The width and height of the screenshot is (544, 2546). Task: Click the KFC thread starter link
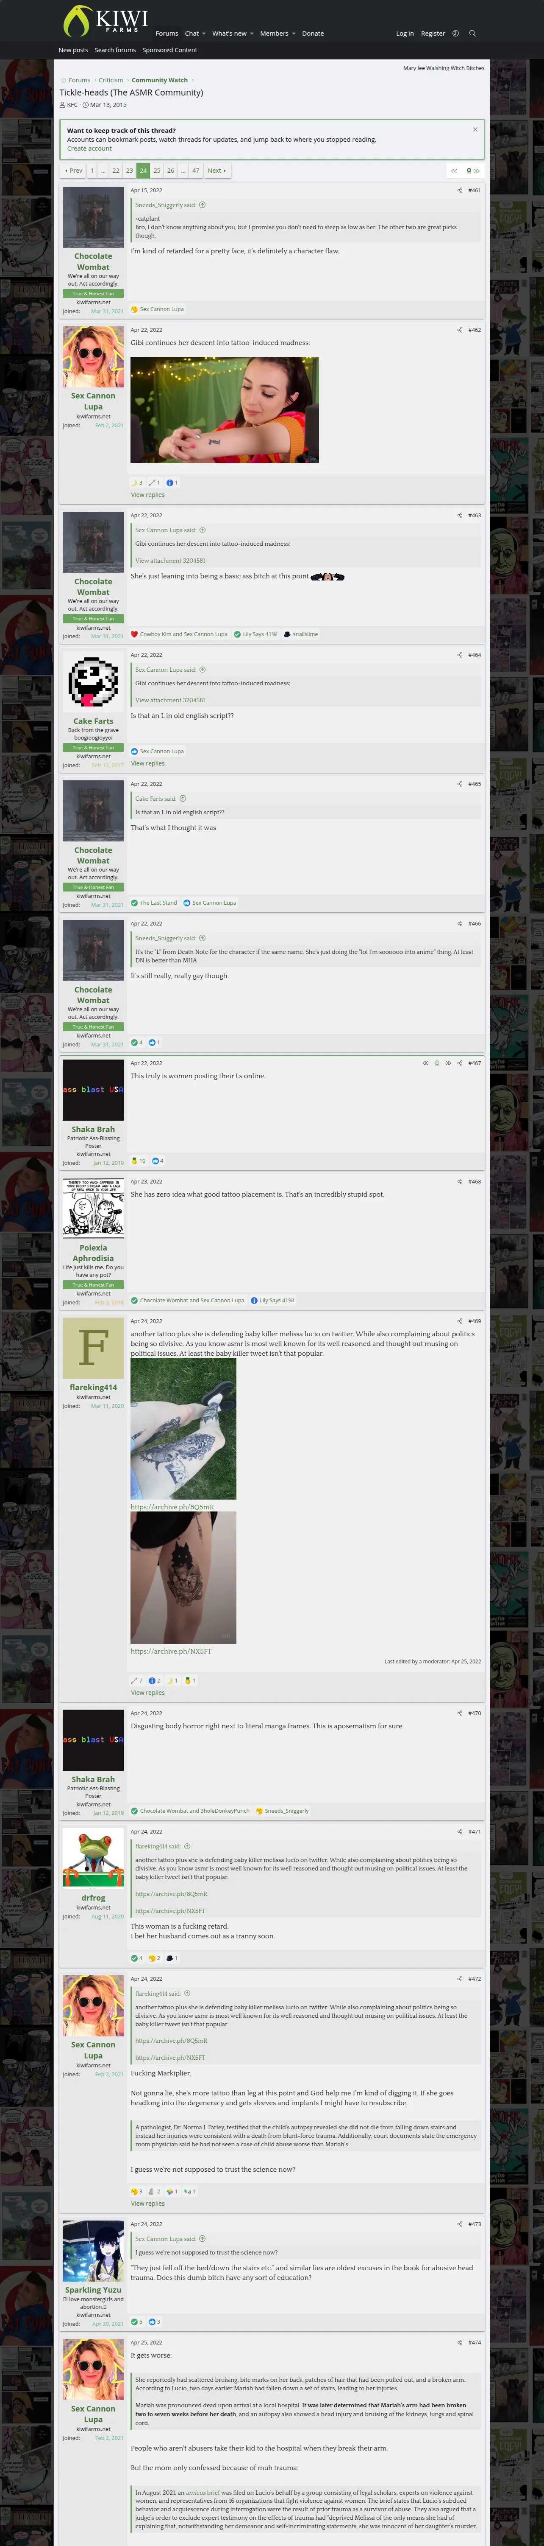tap(72, 105)
